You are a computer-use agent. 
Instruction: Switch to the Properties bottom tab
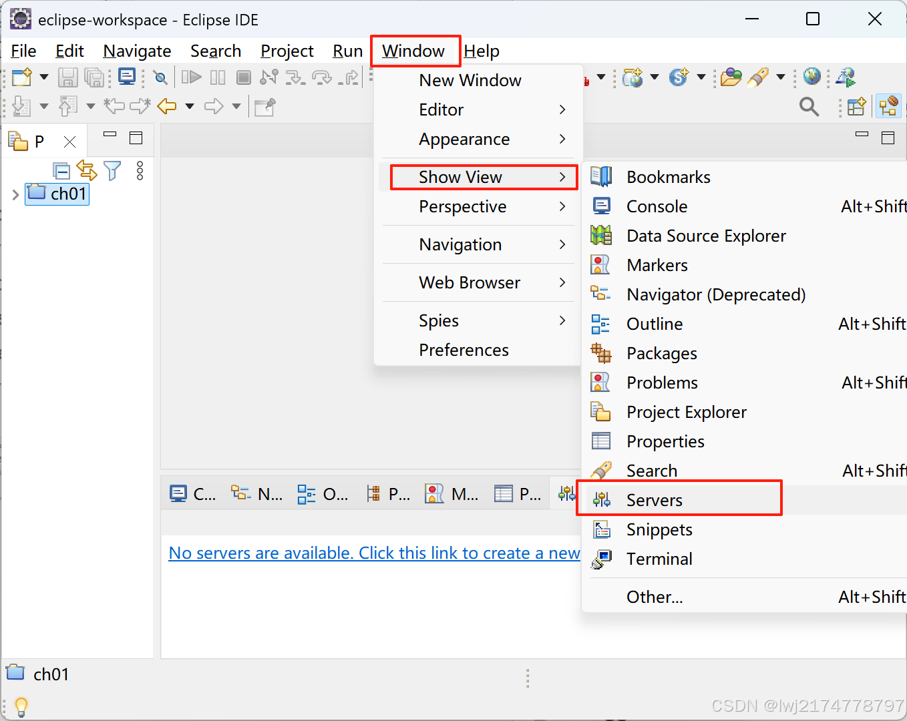coord(518,494)
